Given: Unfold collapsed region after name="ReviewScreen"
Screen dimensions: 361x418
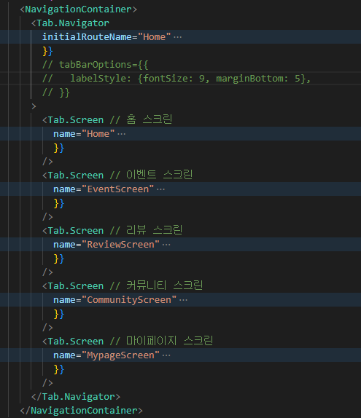Looking at the screenshot, I should tap(166, 245).
